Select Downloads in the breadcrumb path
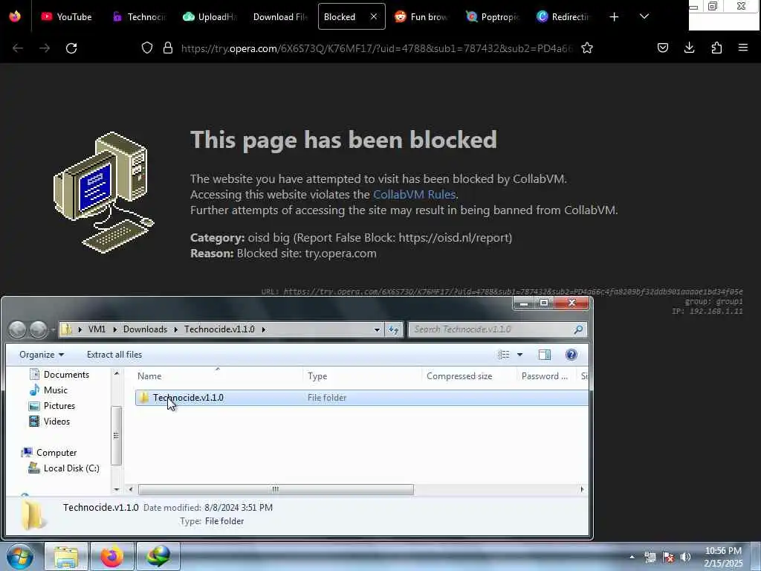 (x=145, y=329)
